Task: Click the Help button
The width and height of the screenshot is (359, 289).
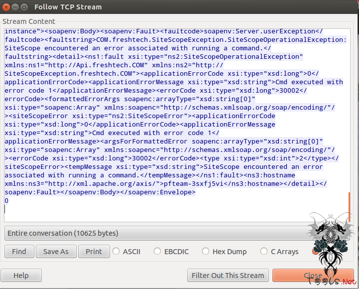Action: (x=21, y=275)
